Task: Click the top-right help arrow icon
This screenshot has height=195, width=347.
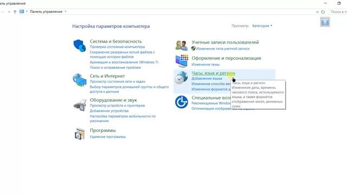Action: coord(325,22)
